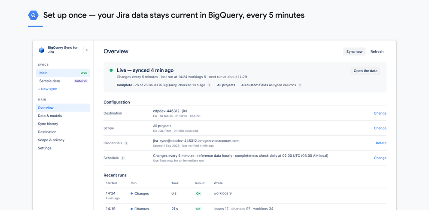Click the blue cube app logo in sidebar
This screenshot has height=210, width=429.
pyautogui.click(x=41, y=50)
